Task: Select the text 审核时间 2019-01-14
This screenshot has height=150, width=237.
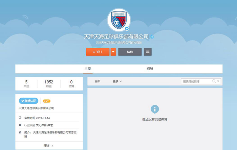Action: [x=37, y=118]
